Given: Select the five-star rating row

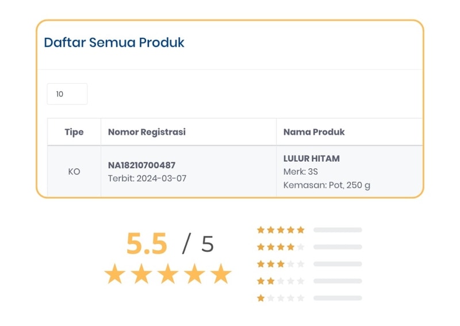Looking at the screenshot, I should click(x=281, y=230).
